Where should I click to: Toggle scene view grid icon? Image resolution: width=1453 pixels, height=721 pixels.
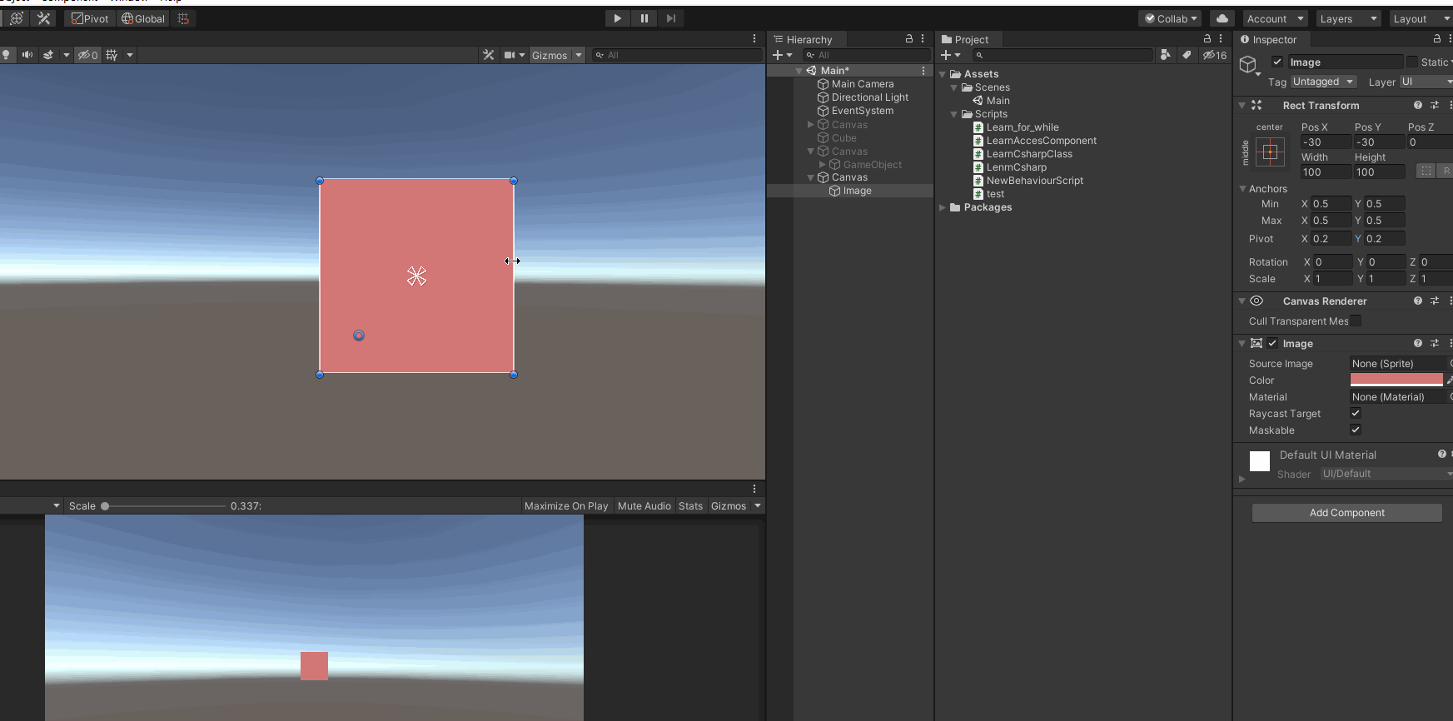point(112,55)
